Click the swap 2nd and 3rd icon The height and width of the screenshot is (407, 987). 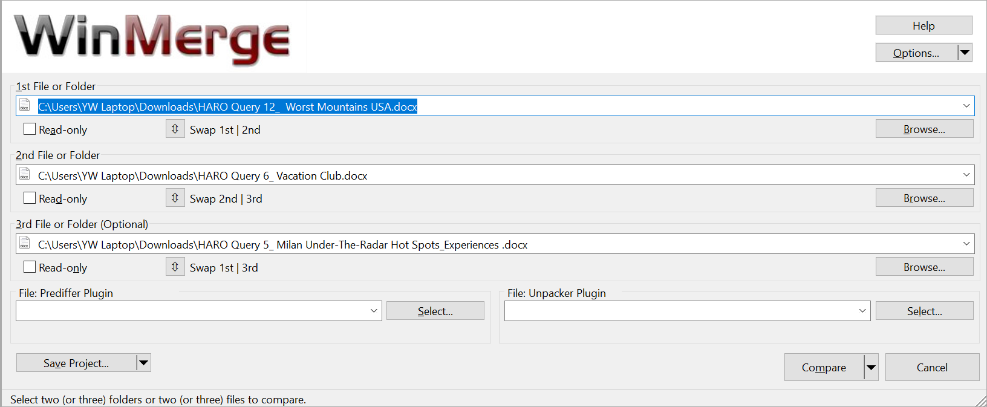[x=175, y=198]
